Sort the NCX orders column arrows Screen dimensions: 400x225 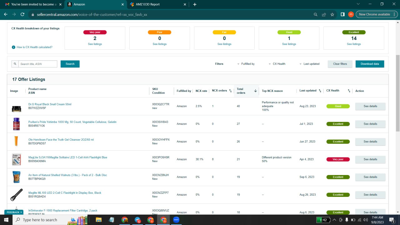(x=230, y=91)
